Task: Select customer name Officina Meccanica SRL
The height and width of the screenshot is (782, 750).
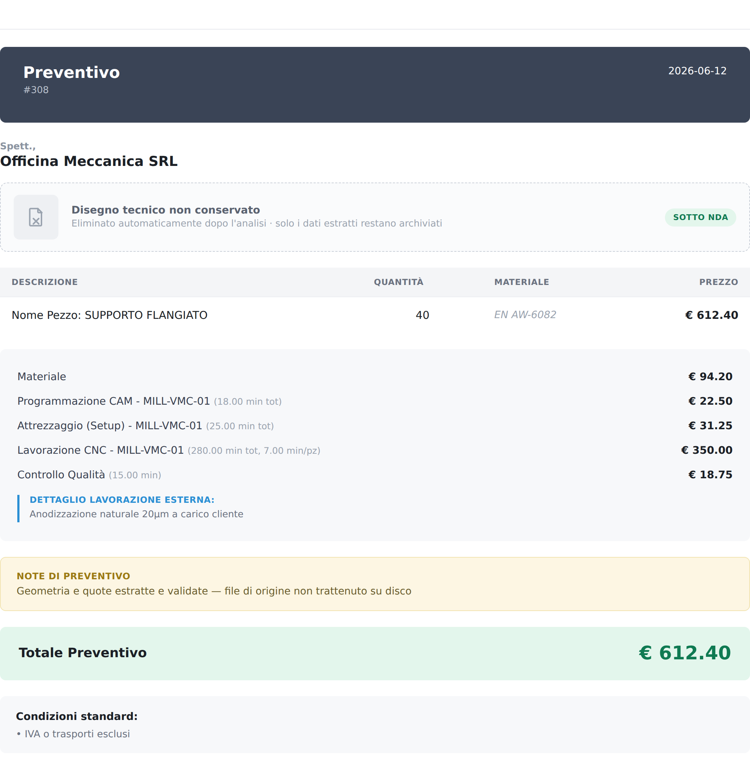Action: click(89, 161)
